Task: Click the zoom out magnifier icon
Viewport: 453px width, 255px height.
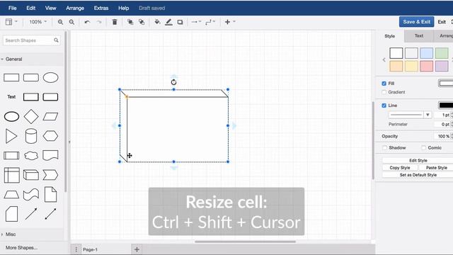Action: pos(71,22)
